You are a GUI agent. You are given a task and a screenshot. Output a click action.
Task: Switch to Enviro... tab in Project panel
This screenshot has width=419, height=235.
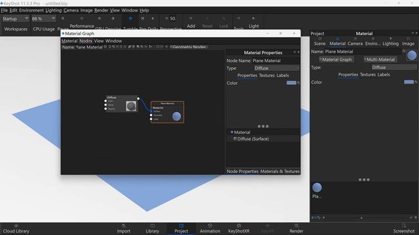point(373,44)
